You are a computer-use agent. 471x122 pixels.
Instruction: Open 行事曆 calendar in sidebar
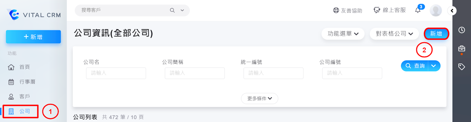point(27,82)
